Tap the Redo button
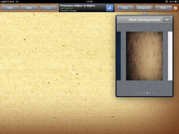 (48, 8)
